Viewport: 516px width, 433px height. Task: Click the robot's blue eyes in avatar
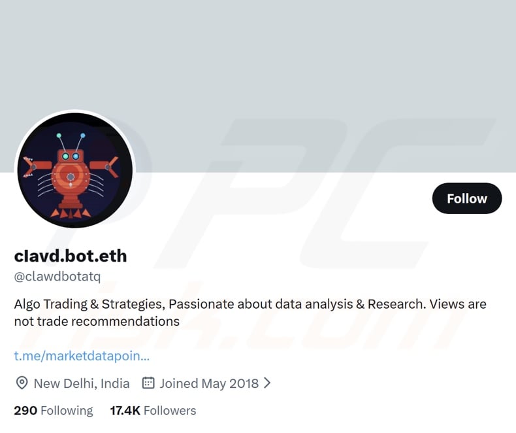click(71, 156)
